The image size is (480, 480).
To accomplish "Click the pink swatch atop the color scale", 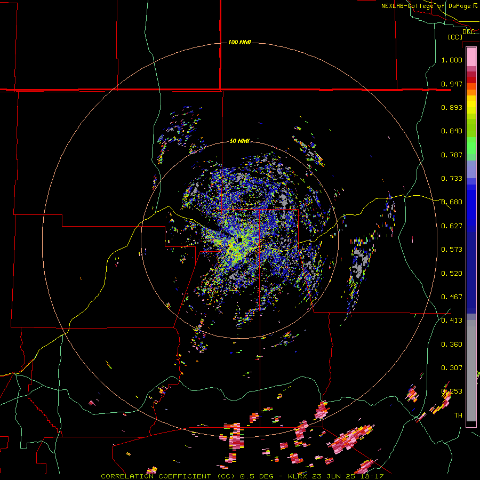I will pyautogui.click(x=471, y=57).
